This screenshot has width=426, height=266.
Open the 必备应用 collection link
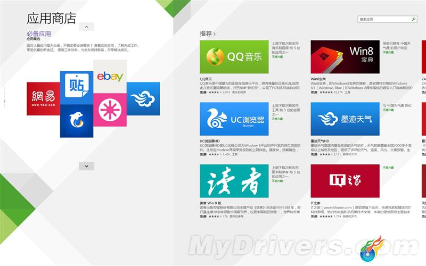click(x=38, y=34)
